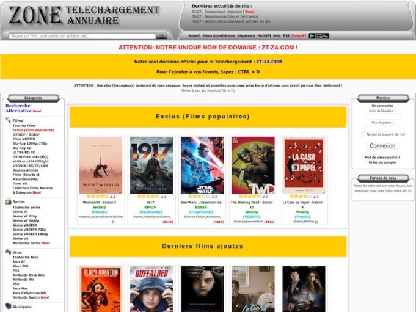
Task: Click the "Créer un compte" link
Action: (x=382, y=162)
